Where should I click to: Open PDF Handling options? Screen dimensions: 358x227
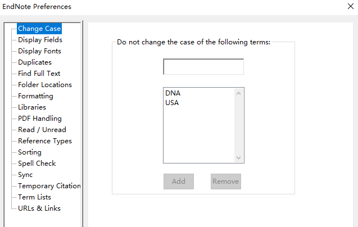[39, 119]
